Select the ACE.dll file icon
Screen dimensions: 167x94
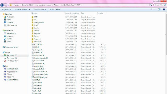(x=33, y=47)
